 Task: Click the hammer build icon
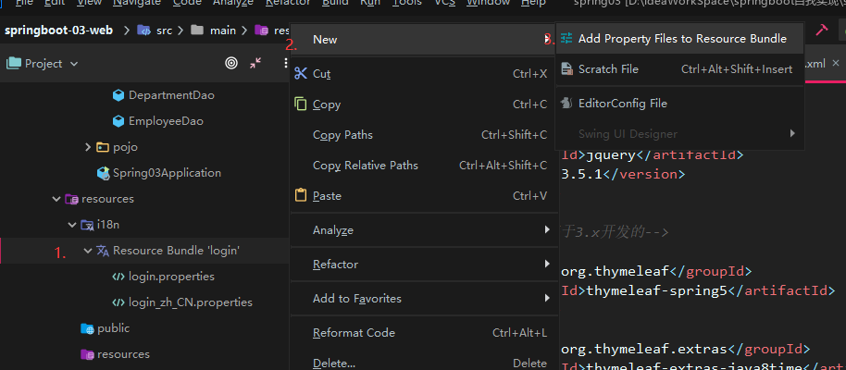tap(820, 31)
